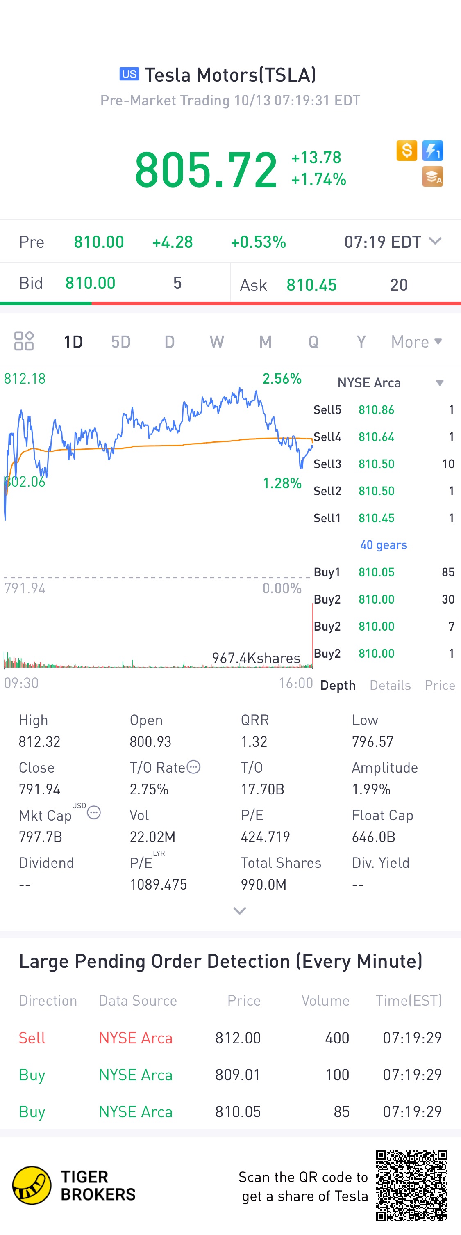Viewport: 461px width, 1235px height.
Task: Switch to the W weekly chart
Action: (x=217, y=342)
